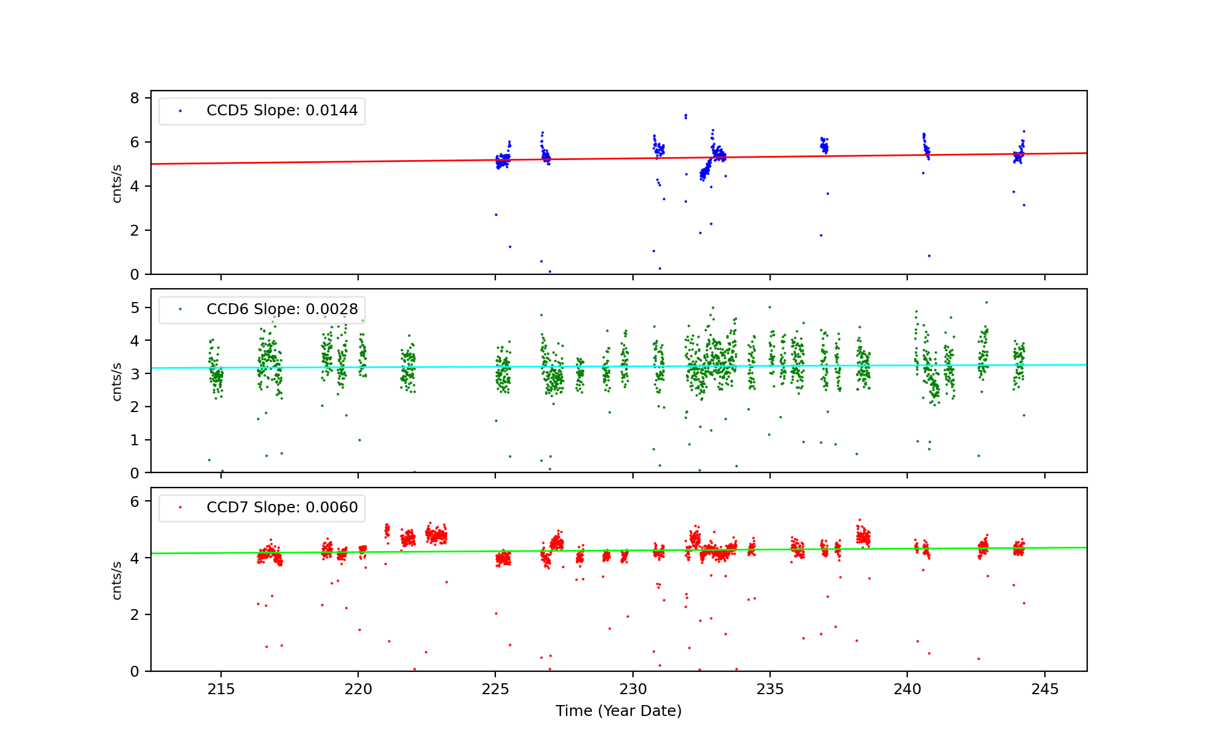
Task: Click the 215 tick label on x-axis
Action: coord(221,689)
